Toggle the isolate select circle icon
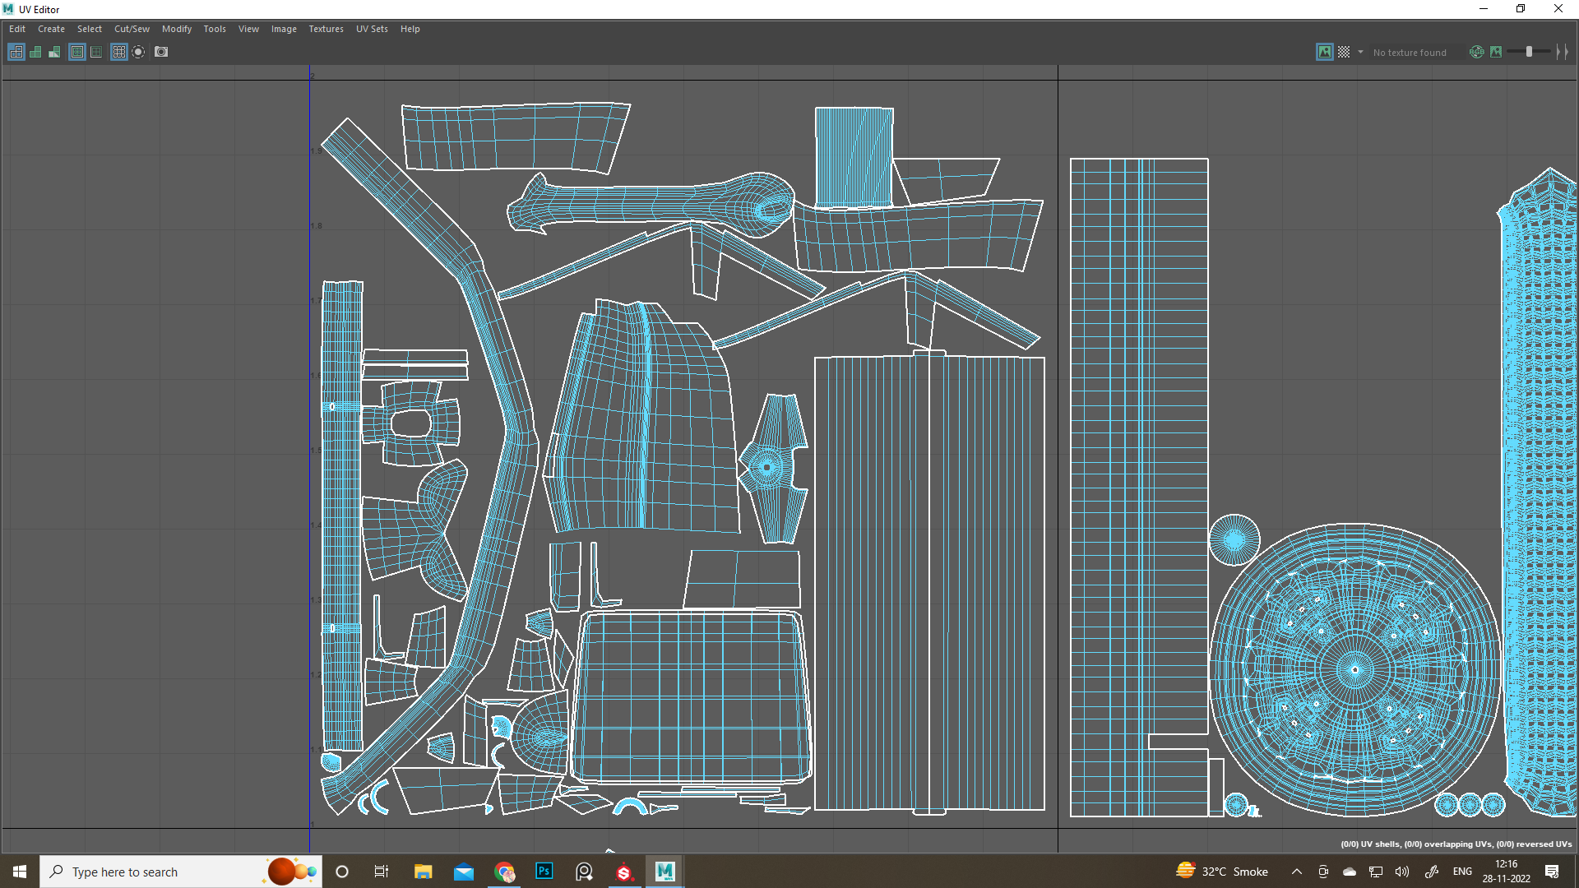Viewport: 1579px width, 888px height. (x=138, y=52)
